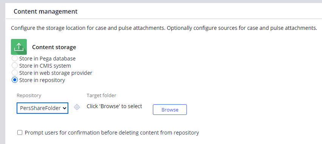Click the 'Store in web storage provider' label
This screenshot has height=144, width=322.
[x=55, y=73]
